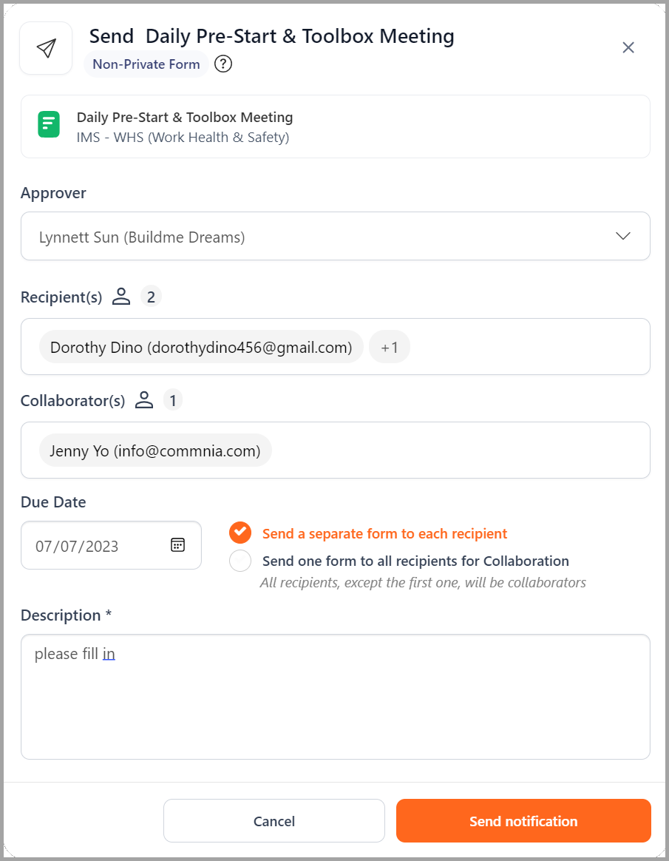Click the recipient count badge showing 2
The height and width of the screenshot is (861, 669).
[x=151, y=297]
